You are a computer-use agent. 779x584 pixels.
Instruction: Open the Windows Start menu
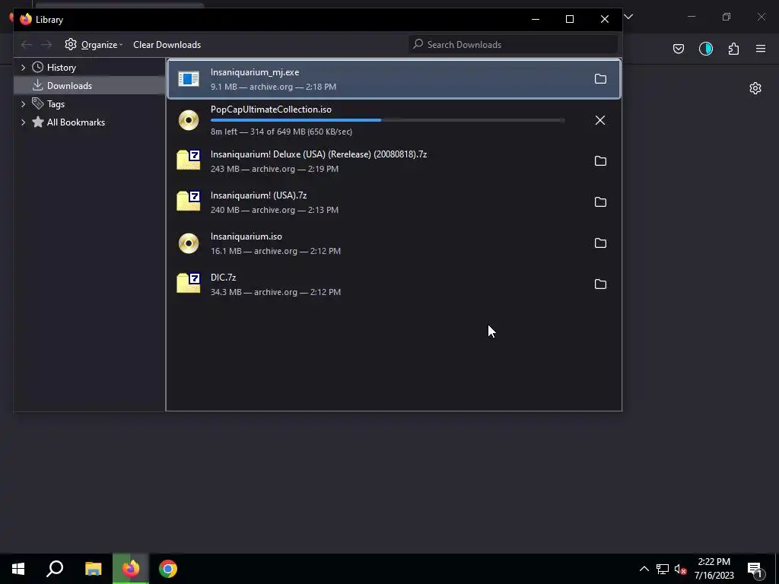tap(18, 569)
